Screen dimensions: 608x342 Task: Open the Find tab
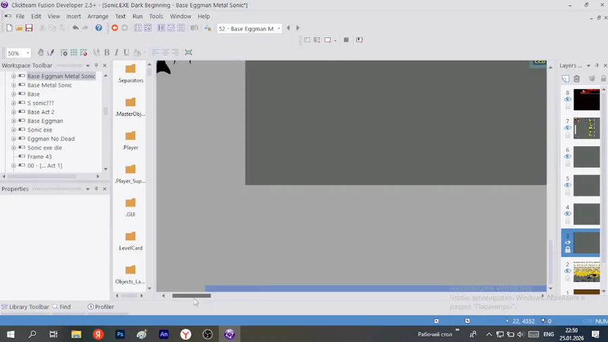pyautogui.click(x=61, y=307)
